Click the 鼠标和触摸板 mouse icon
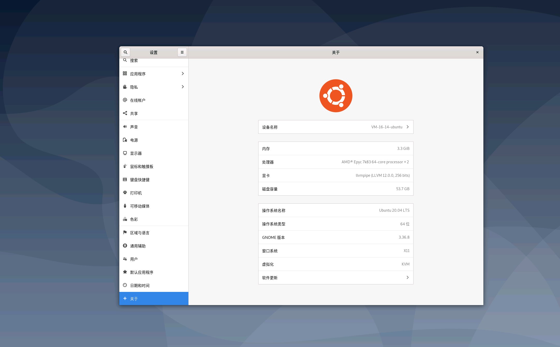This screenshot has height=347, width=560. [125, 166]
